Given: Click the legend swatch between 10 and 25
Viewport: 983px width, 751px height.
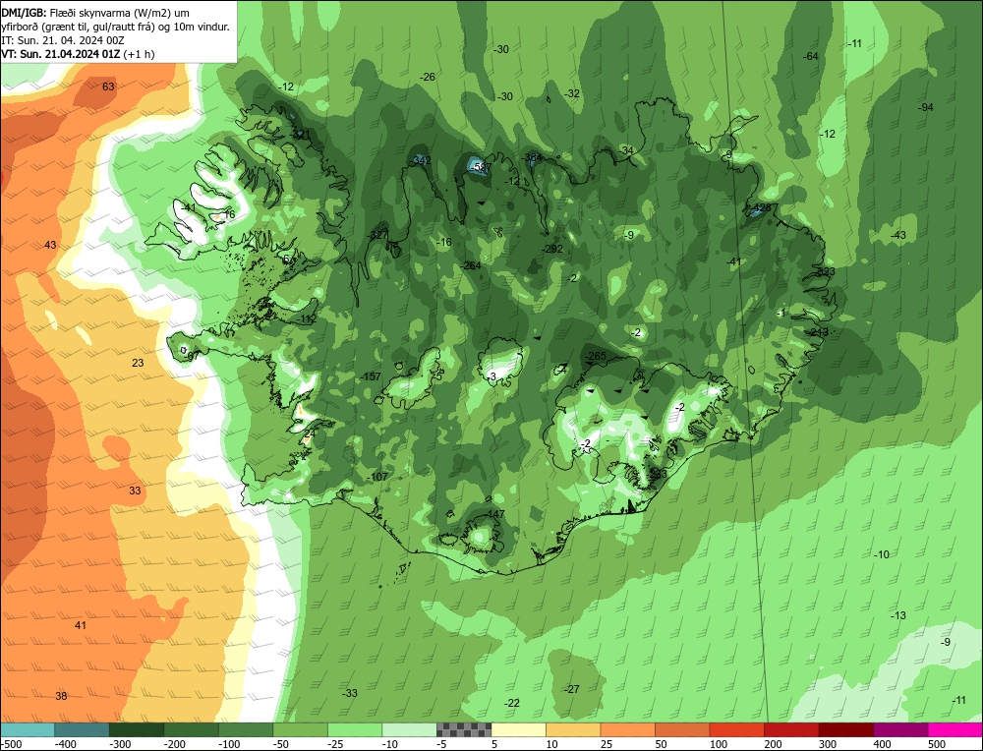Looking at the screenshot, I should 573,729.
